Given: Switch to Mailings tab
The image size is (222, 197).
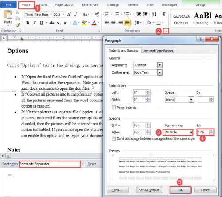Looking at the screenshot, I should pyautogui.click(x=113, y=5).
